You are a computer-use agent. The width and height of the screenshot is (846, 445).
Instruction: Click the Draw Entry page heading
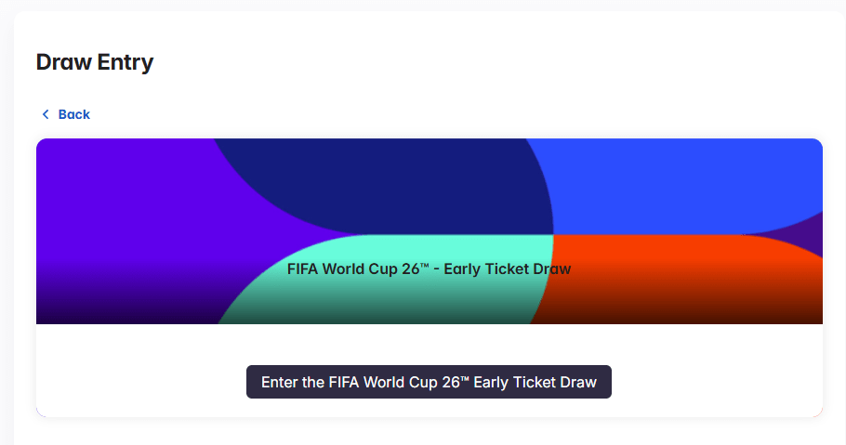point(94,62)
